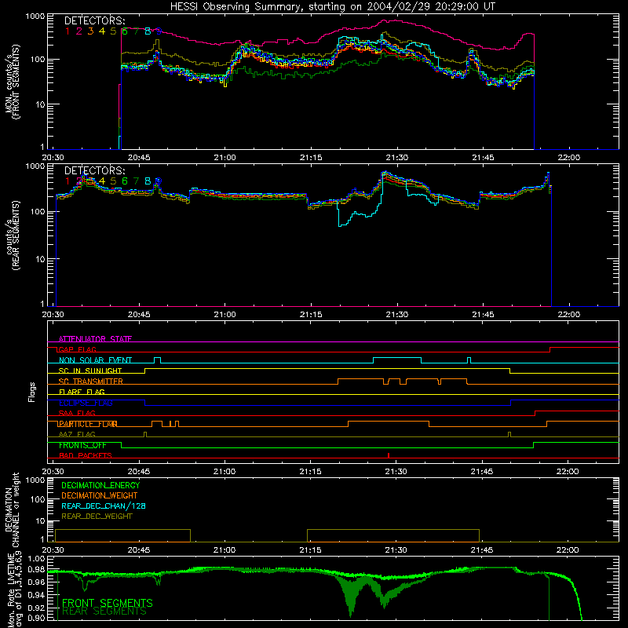Click the HESSI Observing Summary title text
The height and width of the screenshot is (628, 628).
click(332, 7)
